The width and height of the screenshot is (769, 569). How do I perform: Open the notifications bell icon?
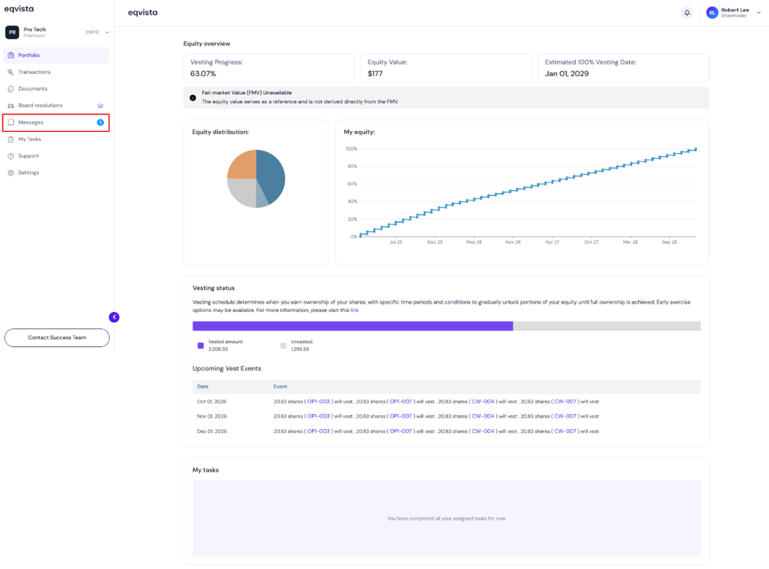point(687,13)
